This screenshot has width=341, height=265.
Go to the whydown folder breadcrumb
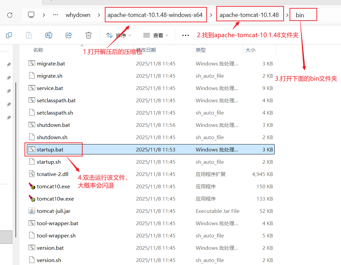point(78,15)
